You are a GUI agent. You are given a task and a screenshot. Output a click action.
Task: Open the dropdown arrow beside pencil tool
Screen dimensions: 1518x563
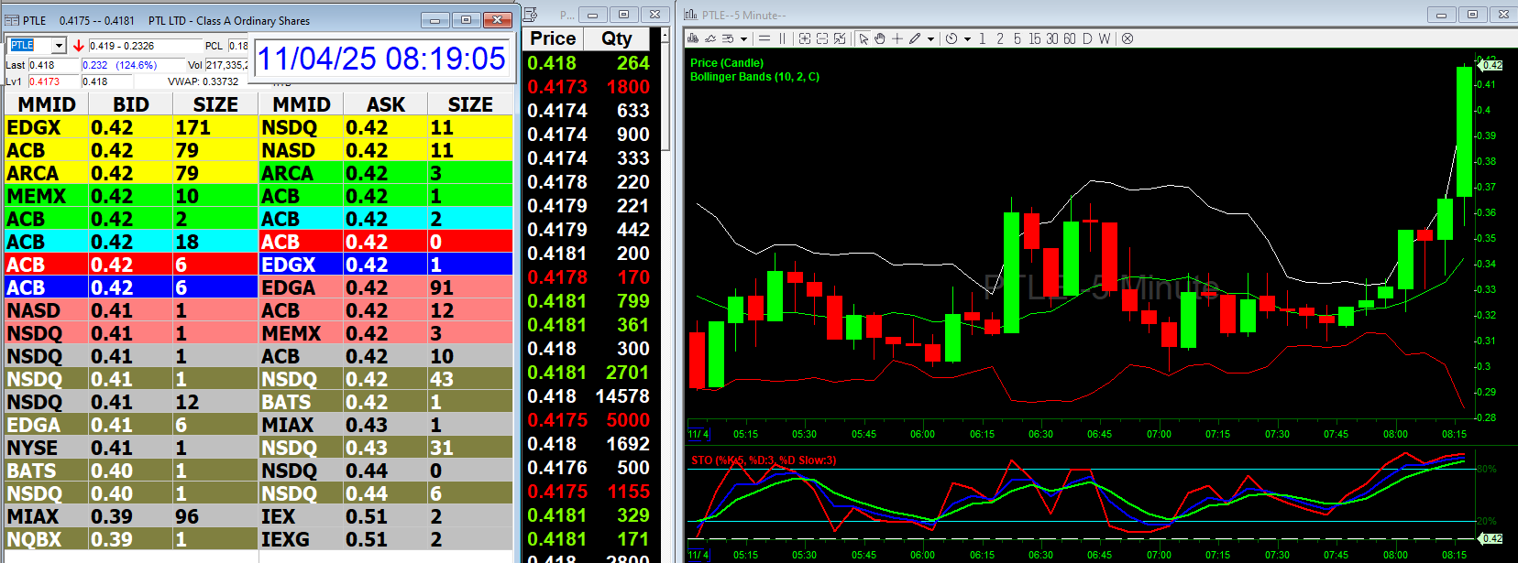coord(930,39)
